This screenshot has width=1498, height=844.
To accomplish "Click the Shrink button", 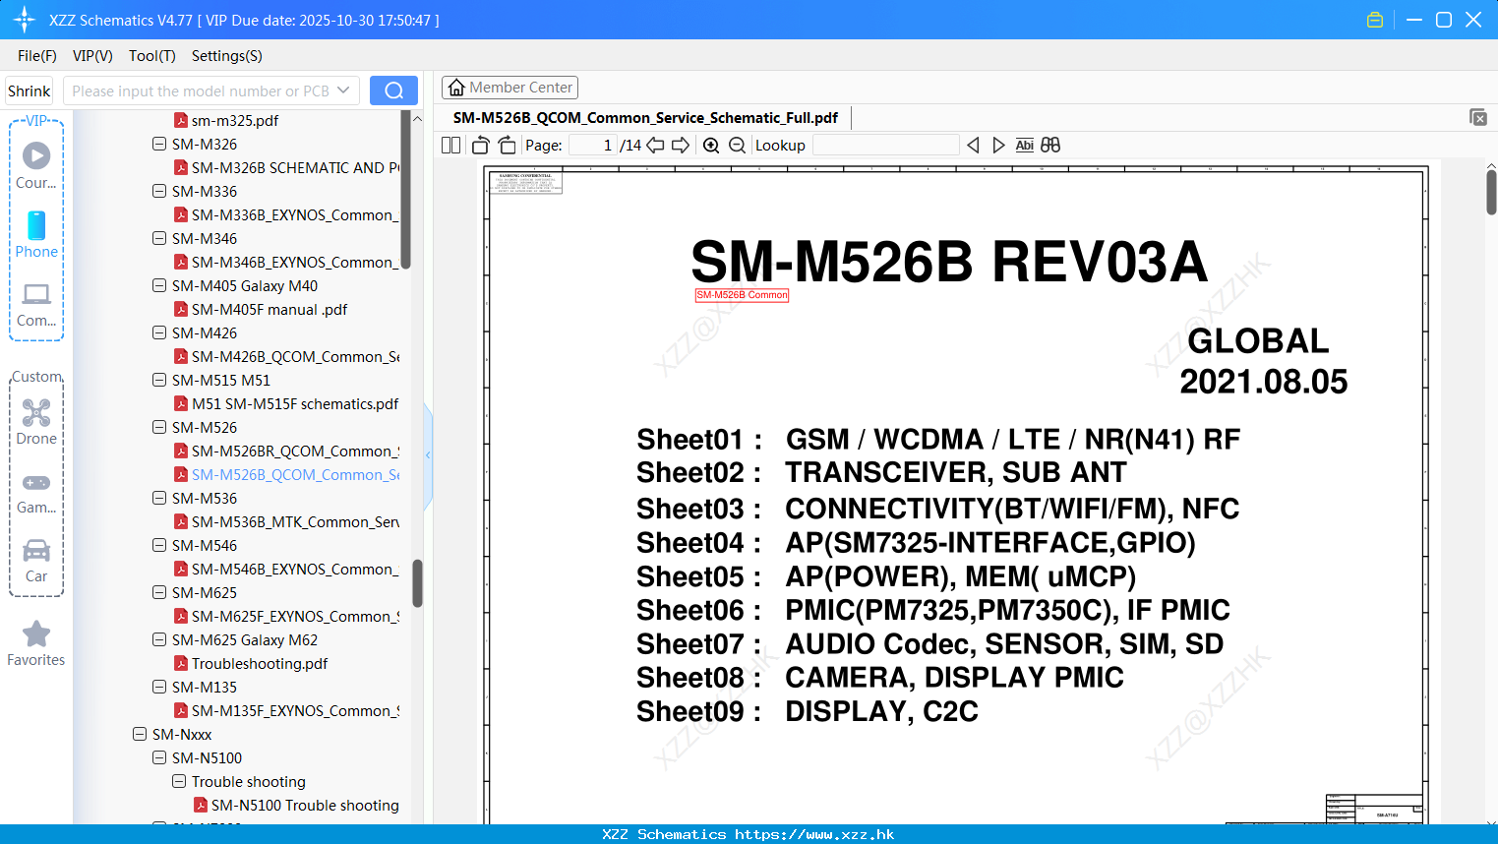I will (29, 90).
